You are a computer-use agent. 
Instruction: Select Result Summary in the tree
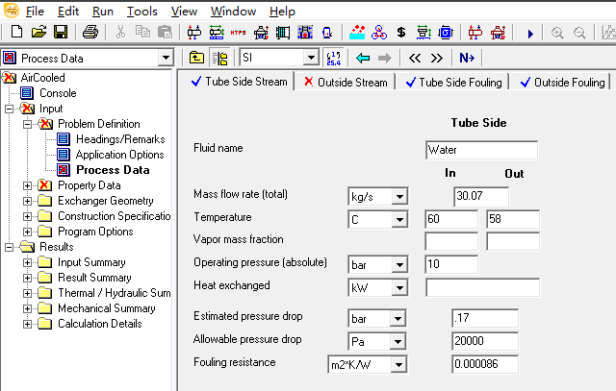click(94, 278)
